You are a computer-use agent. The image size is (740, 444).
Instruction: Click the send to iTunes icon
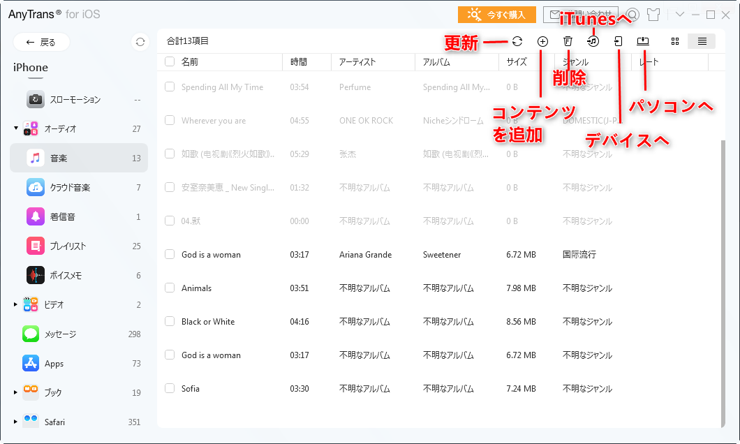[x=593, y=41]
